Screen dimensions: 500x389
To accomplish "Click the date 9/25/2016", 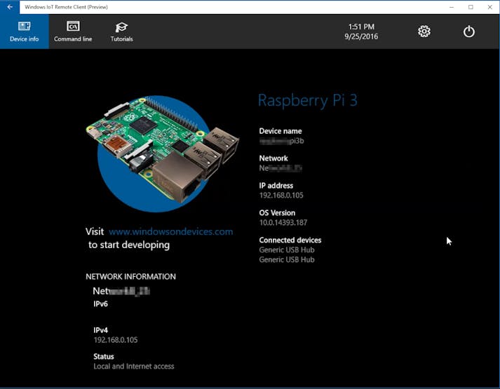I will pyautogui.click(x=361, y=36).
